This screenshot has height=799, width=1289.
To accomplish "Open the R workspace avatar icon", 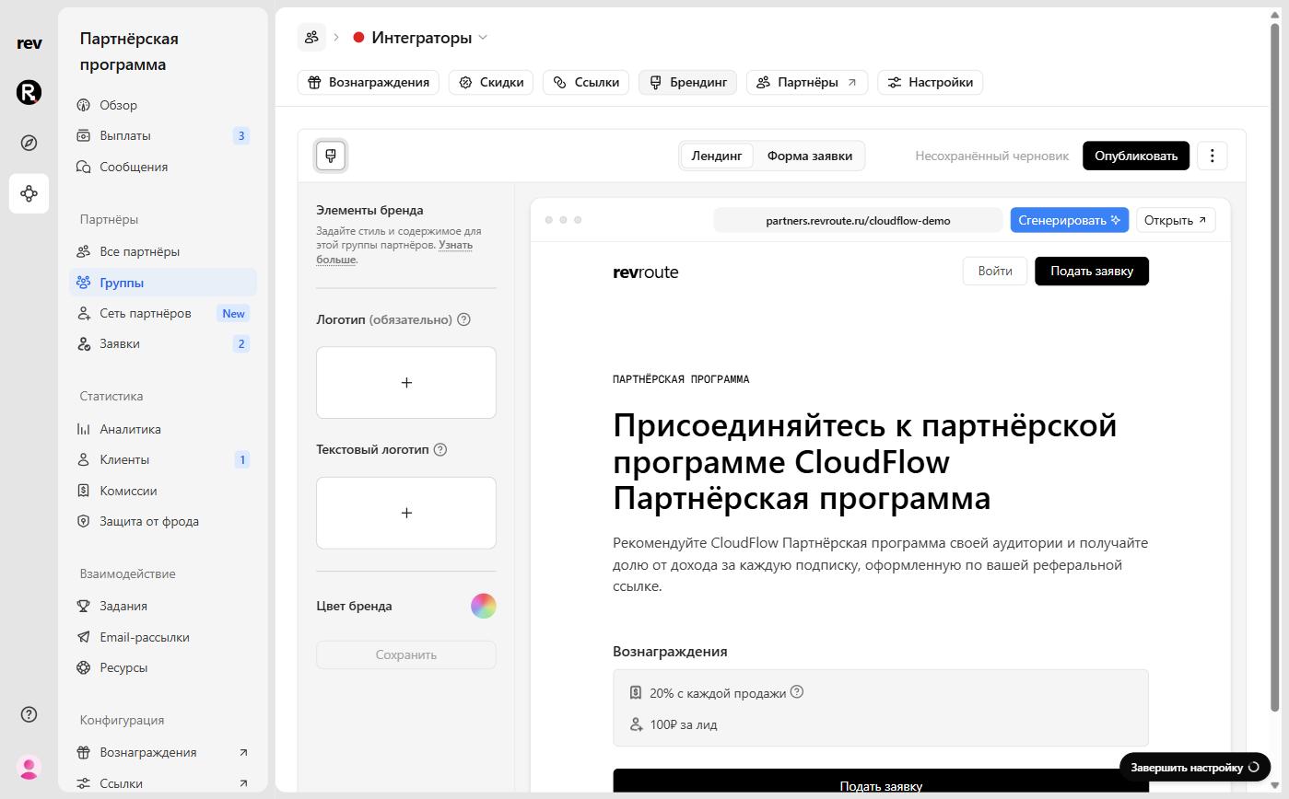I will pos(29,92).
